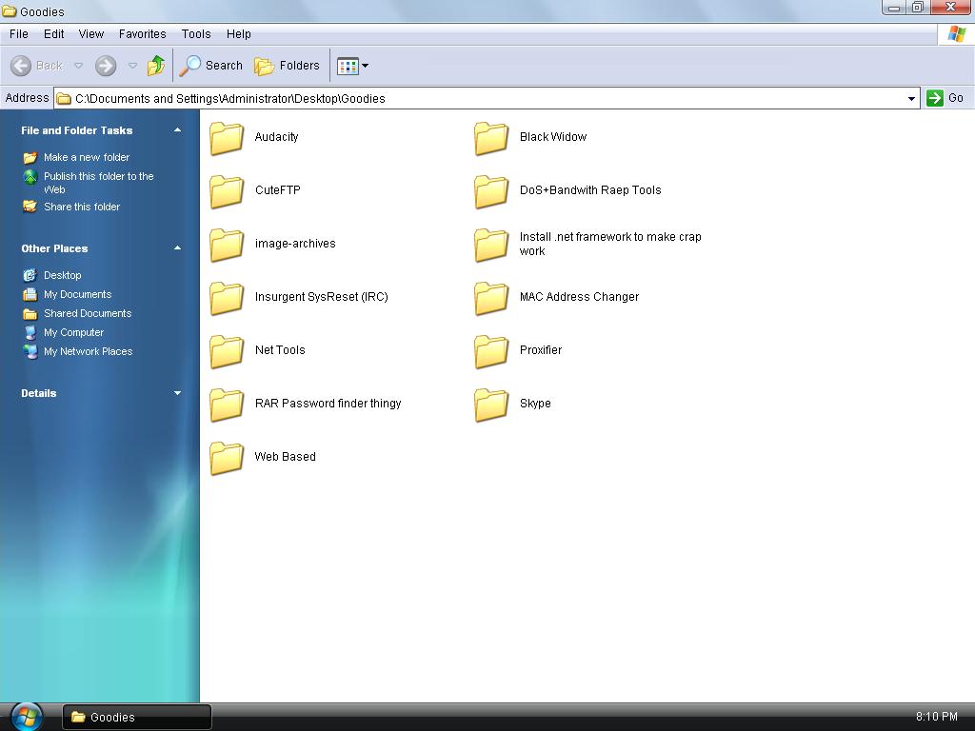Select RAR Password finder thingy folder icon
Image resolution: width=975 pixels, height=731 pixels.
(x=227, y=405)
